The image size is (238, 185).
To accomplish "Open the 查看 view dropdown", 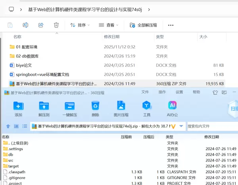I will tap(108, 25).
